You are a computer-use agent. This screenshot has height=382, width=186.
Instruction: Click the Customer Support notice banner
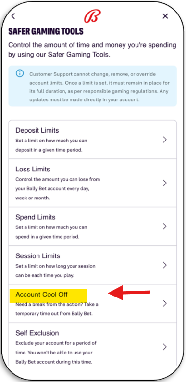(x=93, y=86)
